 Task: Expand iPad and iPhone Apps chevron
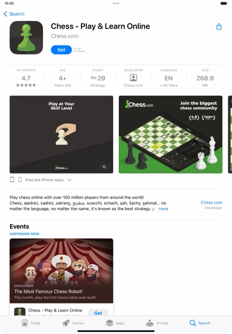[x=69, y=180]
